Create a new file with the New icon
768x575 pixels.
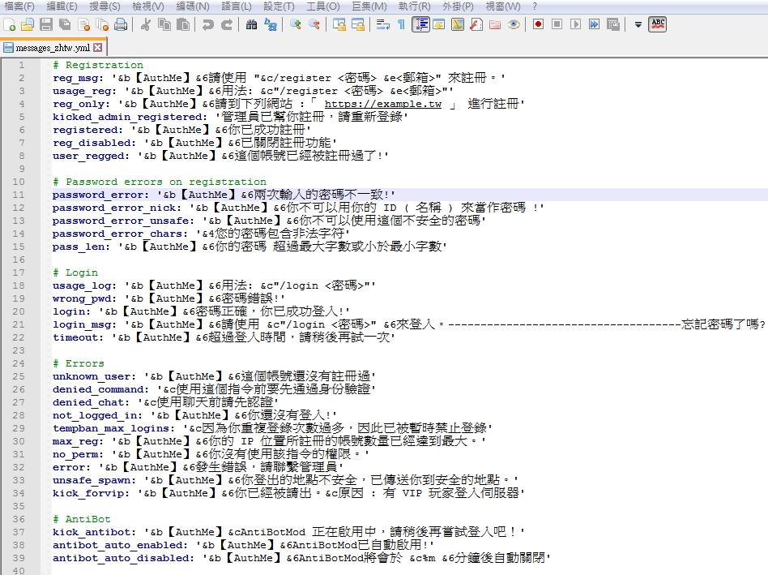coord(9,24)
